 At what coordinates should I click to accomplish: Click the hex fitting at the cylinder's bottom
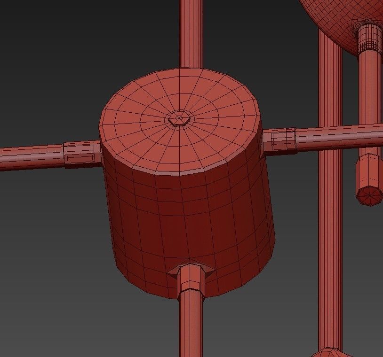(191, 278)
